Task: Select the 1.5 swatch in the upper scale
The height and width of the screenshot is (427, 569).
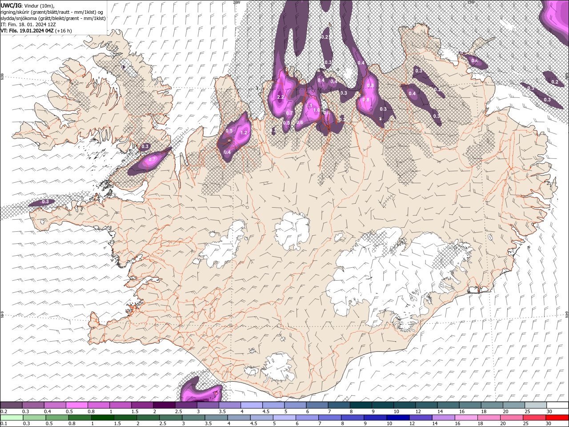Action: pyautogui.click(x=142, y=405)
